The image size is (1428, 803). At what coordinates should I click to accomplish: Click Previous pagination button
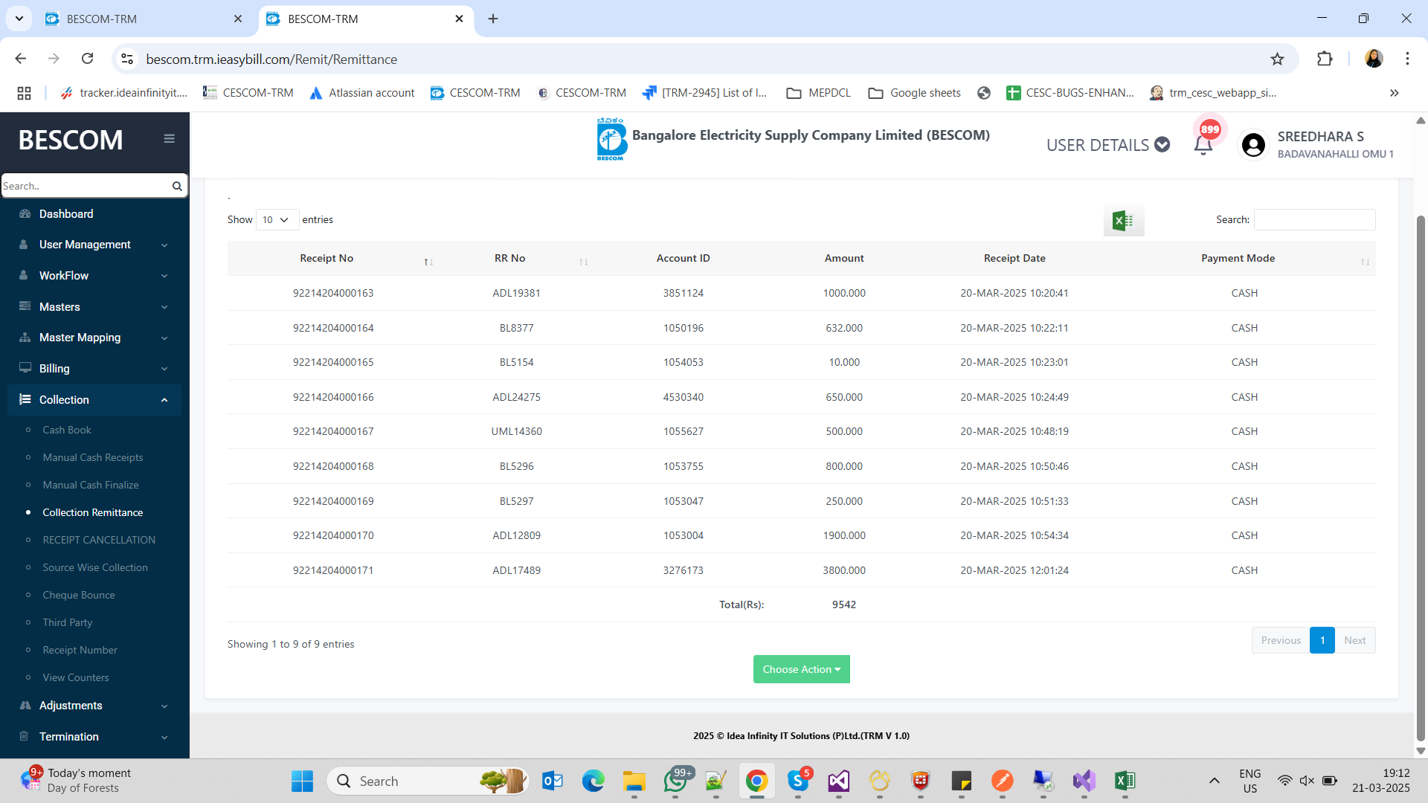tap(1281, 640)
